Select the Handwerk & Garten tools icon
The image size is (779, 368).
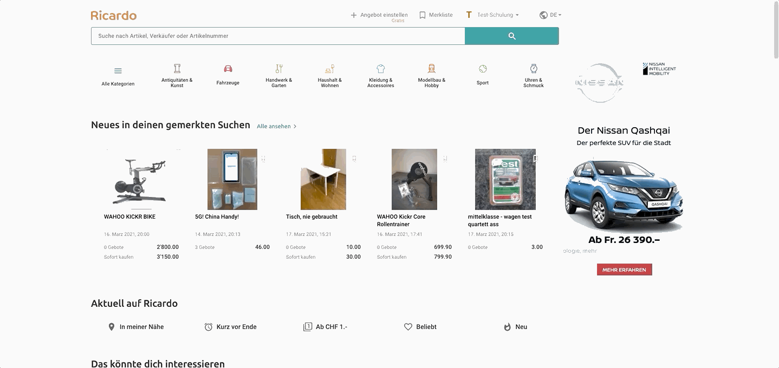[279, 68]
